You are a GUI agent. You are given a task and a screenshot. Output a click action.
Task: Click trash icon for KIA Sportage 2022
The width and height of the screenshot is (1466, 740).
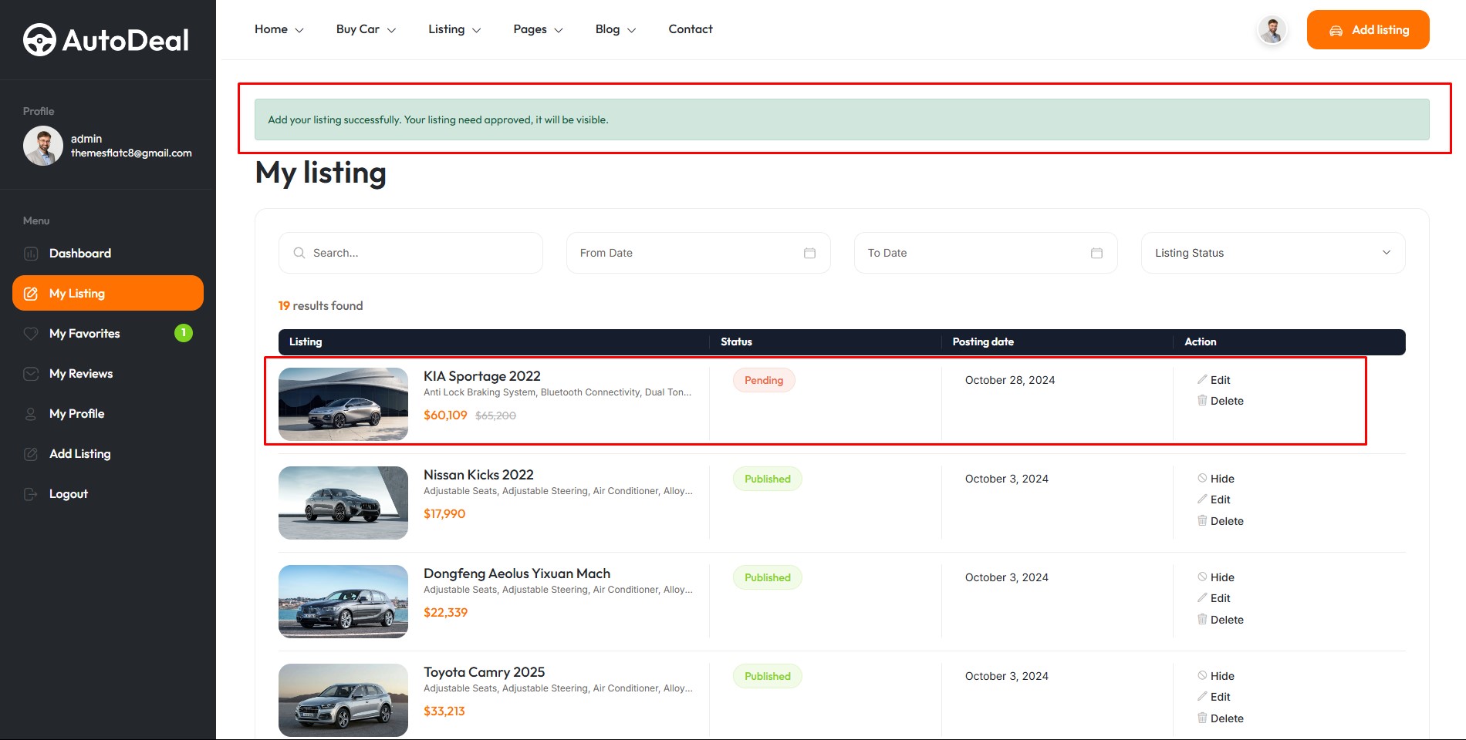click(x=1202, y=400)
